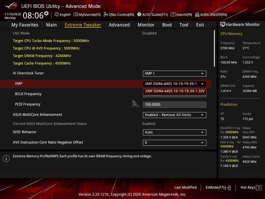Viewport: 265px width, 199px height.
Task: Click the Heavy Cache 4926 MHz value
Action: point(249,162)
